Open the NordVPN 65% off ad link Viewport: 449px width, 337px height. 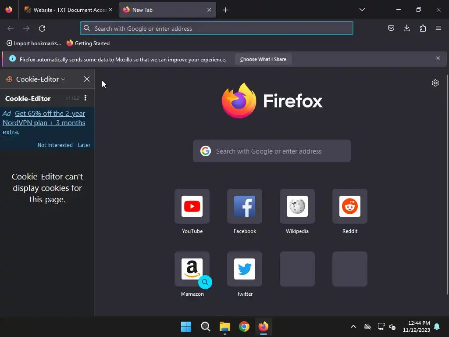44,123
